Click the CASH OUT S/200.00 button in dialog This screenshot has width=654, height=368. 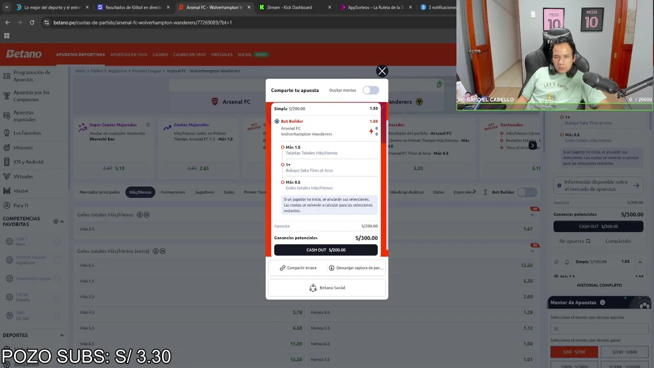click(326, 250)
